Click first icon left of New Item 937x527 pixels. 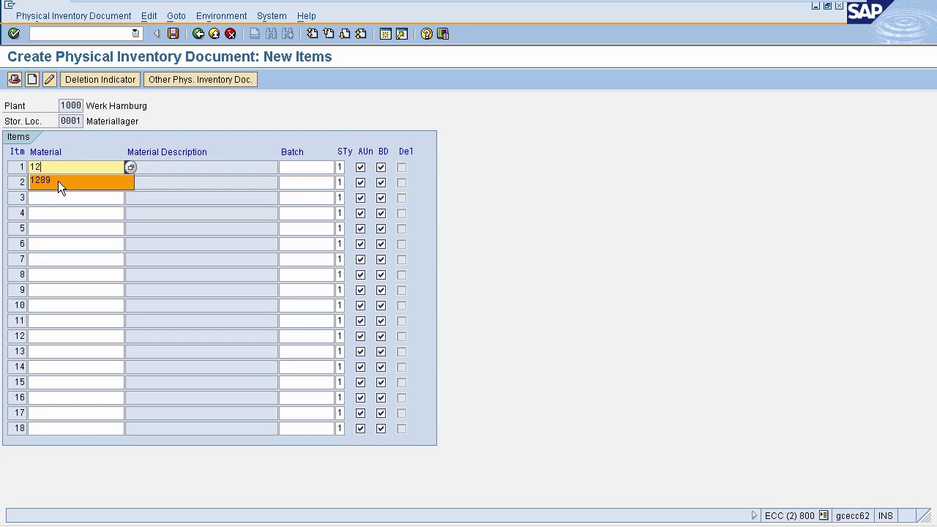point(15,80)
